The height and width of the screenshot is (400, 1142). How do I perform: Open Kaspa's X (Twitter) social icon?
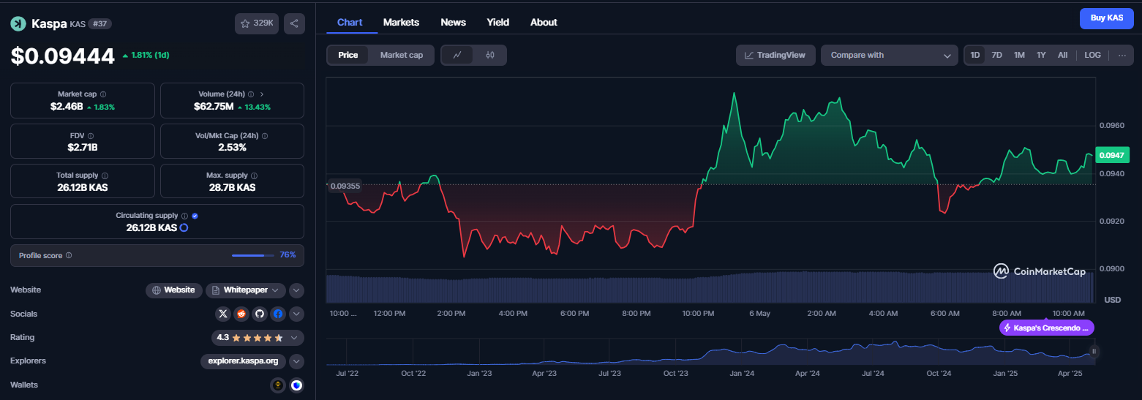[x=224, y=314]
